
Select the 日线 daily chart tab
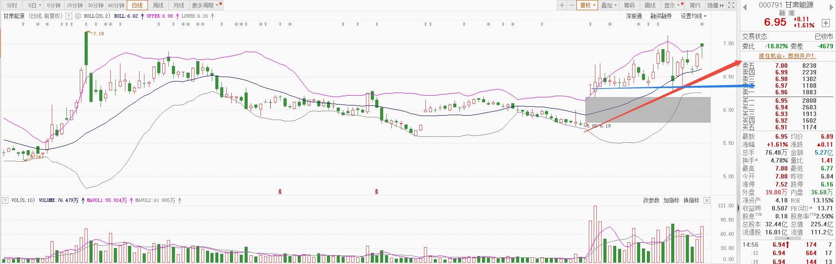coord(137,5)
